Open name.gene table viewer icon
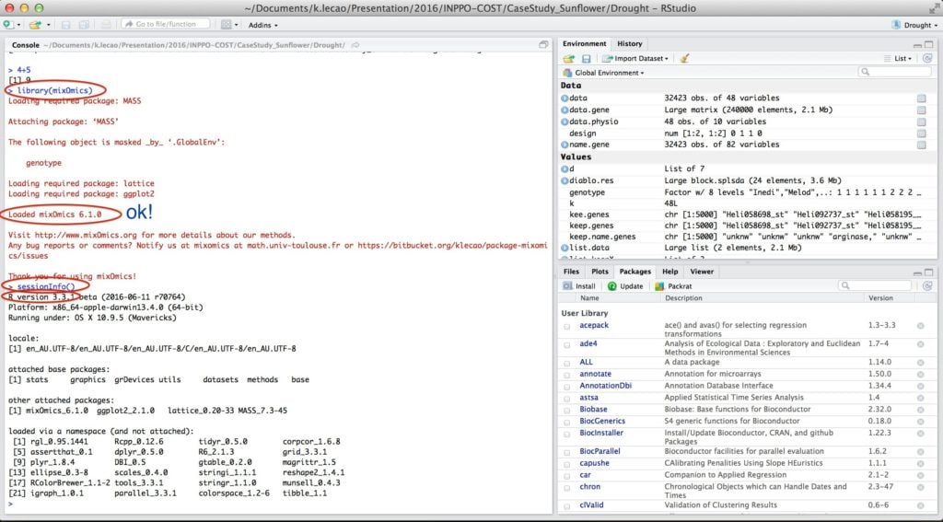The height and width of the screenshot is (522, 943). (921, 145)
